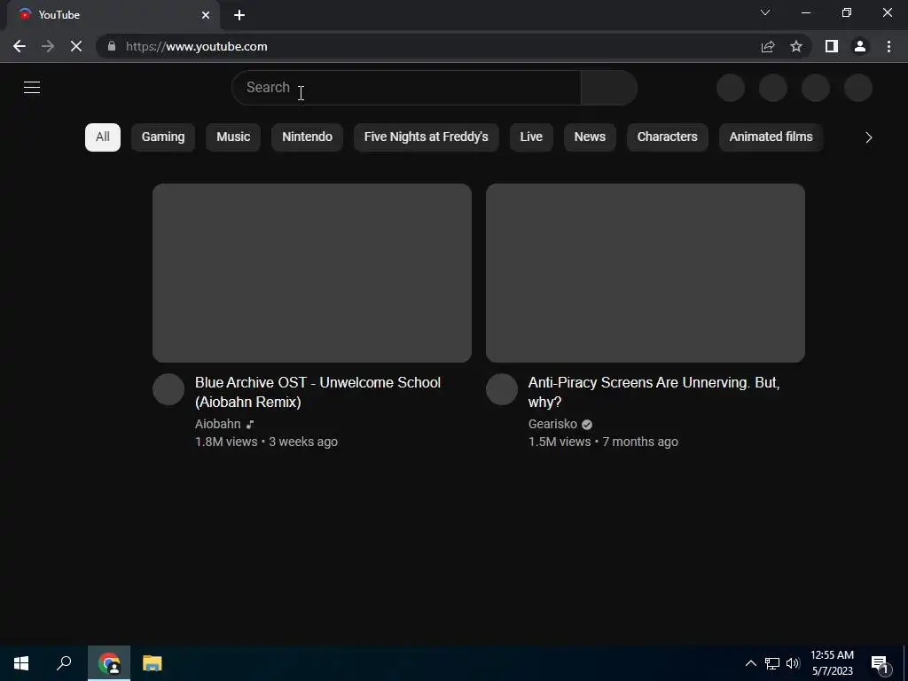Select the Live filter chip
Image resolution: width=908 pixels, height=681 pixels.
(531, 137)
